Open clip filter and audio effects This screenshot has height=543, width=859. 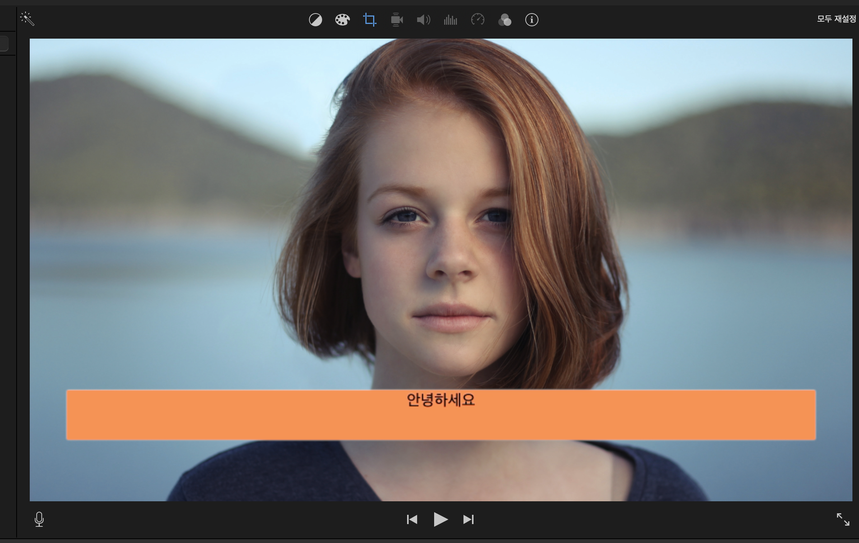(x=504, y=20)
